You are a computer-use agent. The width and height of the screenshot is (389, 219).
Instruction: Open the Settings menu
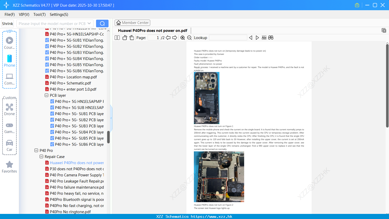pyautogui.click(x=59, y=15)
